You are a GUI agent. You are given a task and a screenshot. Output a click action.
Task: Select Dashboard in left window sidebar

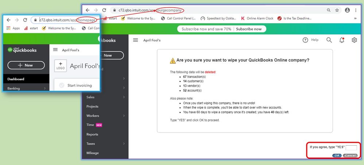pyautogui.click(x=26, y=79)
